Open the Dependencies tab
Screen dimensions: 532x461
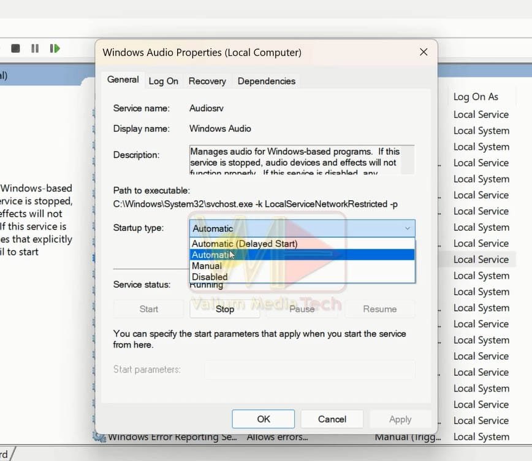(x=267, y=81)
